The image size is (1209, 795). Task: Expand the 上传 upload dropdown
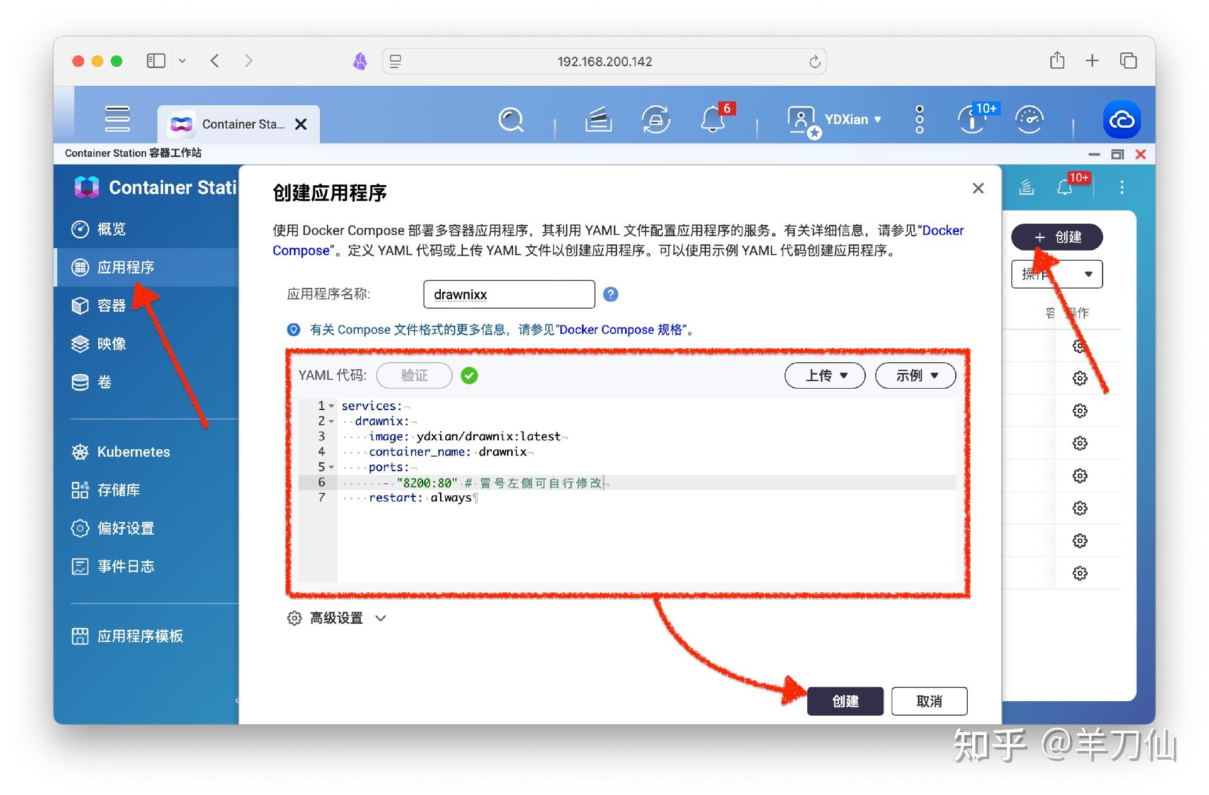pyautogui.click(x=824, y=375)
